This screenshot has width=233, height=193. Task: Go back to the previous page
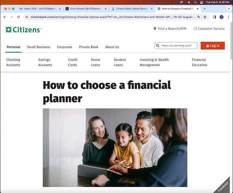pyautogui.click(x=5, y=17)
